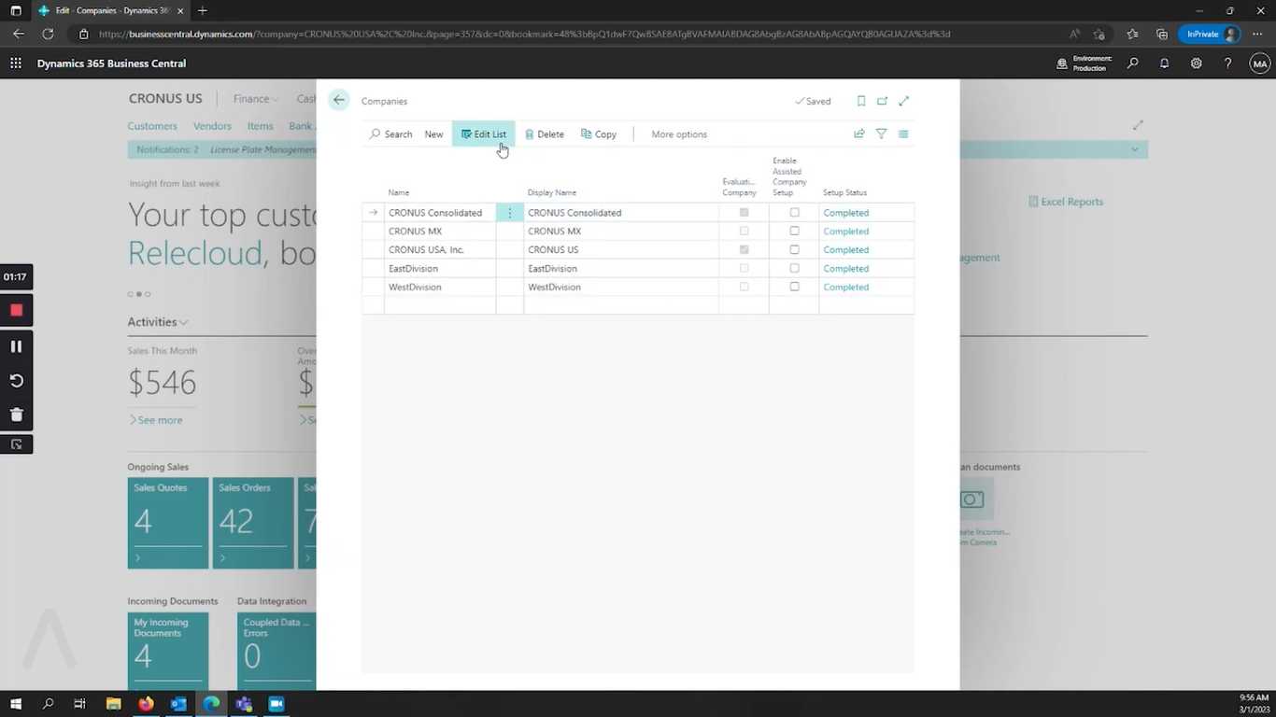Open File Explorer from the taskbar
This screenshot has height=717, width=1276.
pyautogui.click(x=113, y=704)
